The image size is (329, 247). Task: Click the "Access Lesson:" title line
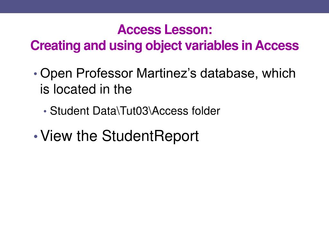tap(165, 30)
